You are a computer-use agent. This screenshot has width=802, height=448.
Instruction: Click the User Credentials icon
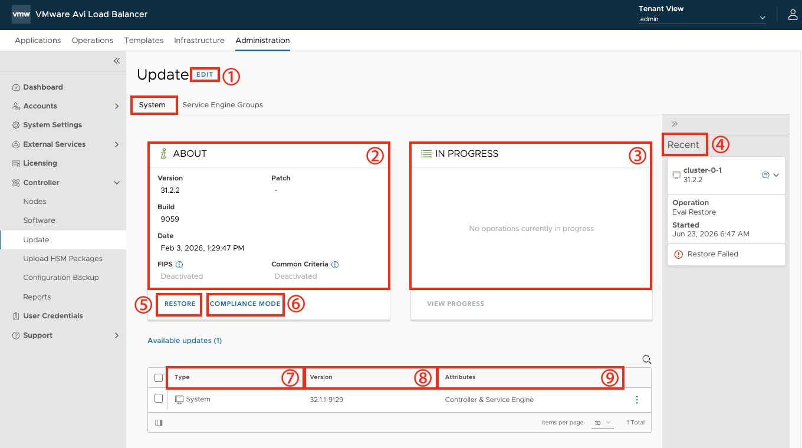(x=17, y=316)
